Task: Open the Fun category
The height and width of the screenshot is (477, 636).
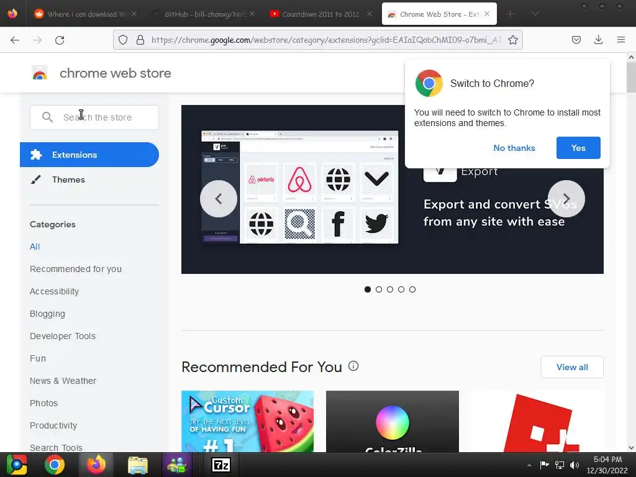Action: click(x=38, y=358)
